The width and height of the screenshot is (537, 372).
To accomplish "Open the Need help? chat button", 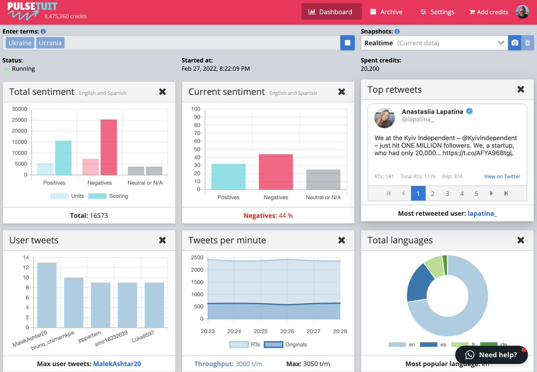I will coord(491,355).
